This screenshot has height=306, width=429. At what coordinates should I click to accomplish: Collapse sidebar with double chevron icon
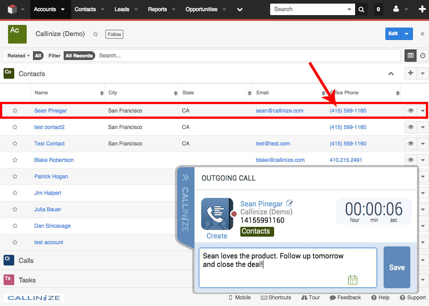click(422, 34)
